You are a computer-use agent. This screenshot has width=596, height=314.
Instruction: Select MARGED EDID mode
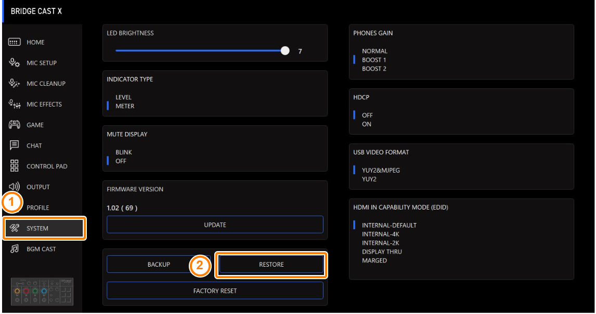(x=374, y=260)
